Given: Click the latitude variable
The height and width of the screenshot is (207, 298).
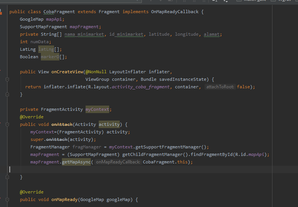Looking at the screenshot, I should 159,34.
